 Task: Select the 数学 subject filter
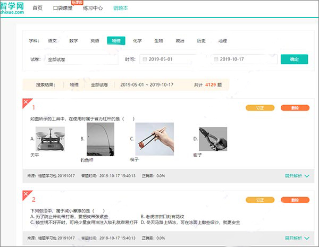click(73, 40)
